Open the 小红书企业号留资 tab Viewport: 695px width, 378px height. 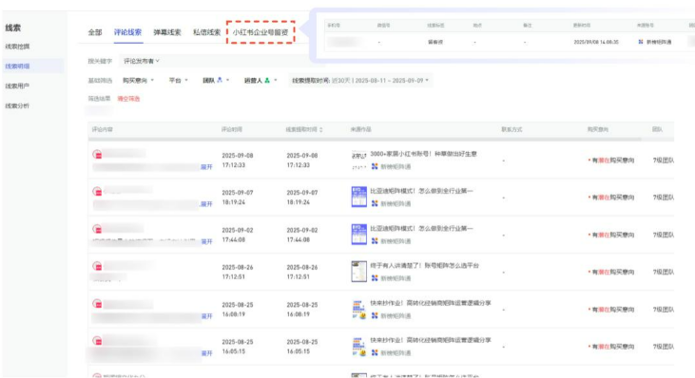coord(261,32)
